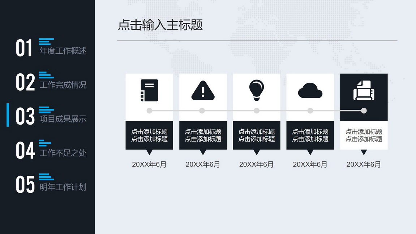Viewport: 416px width, 234px height.
Task: Click white text box under printer card
Action: tap(364, 135)
